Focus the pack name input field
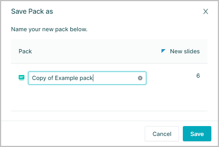Viewport: 219px width, 147px height. [87, 78]
